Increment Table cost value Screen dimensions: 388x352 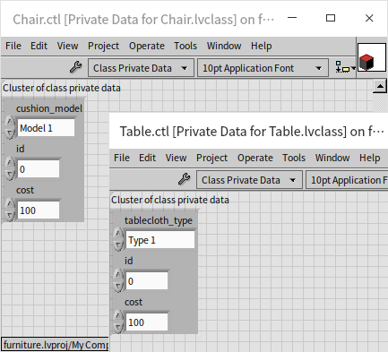click(x=118, y=316)
